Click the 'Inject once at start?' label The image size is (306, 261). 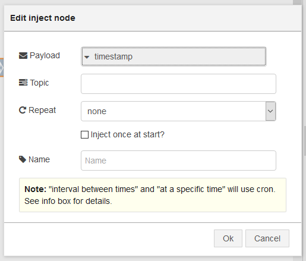tap(128, 134)
